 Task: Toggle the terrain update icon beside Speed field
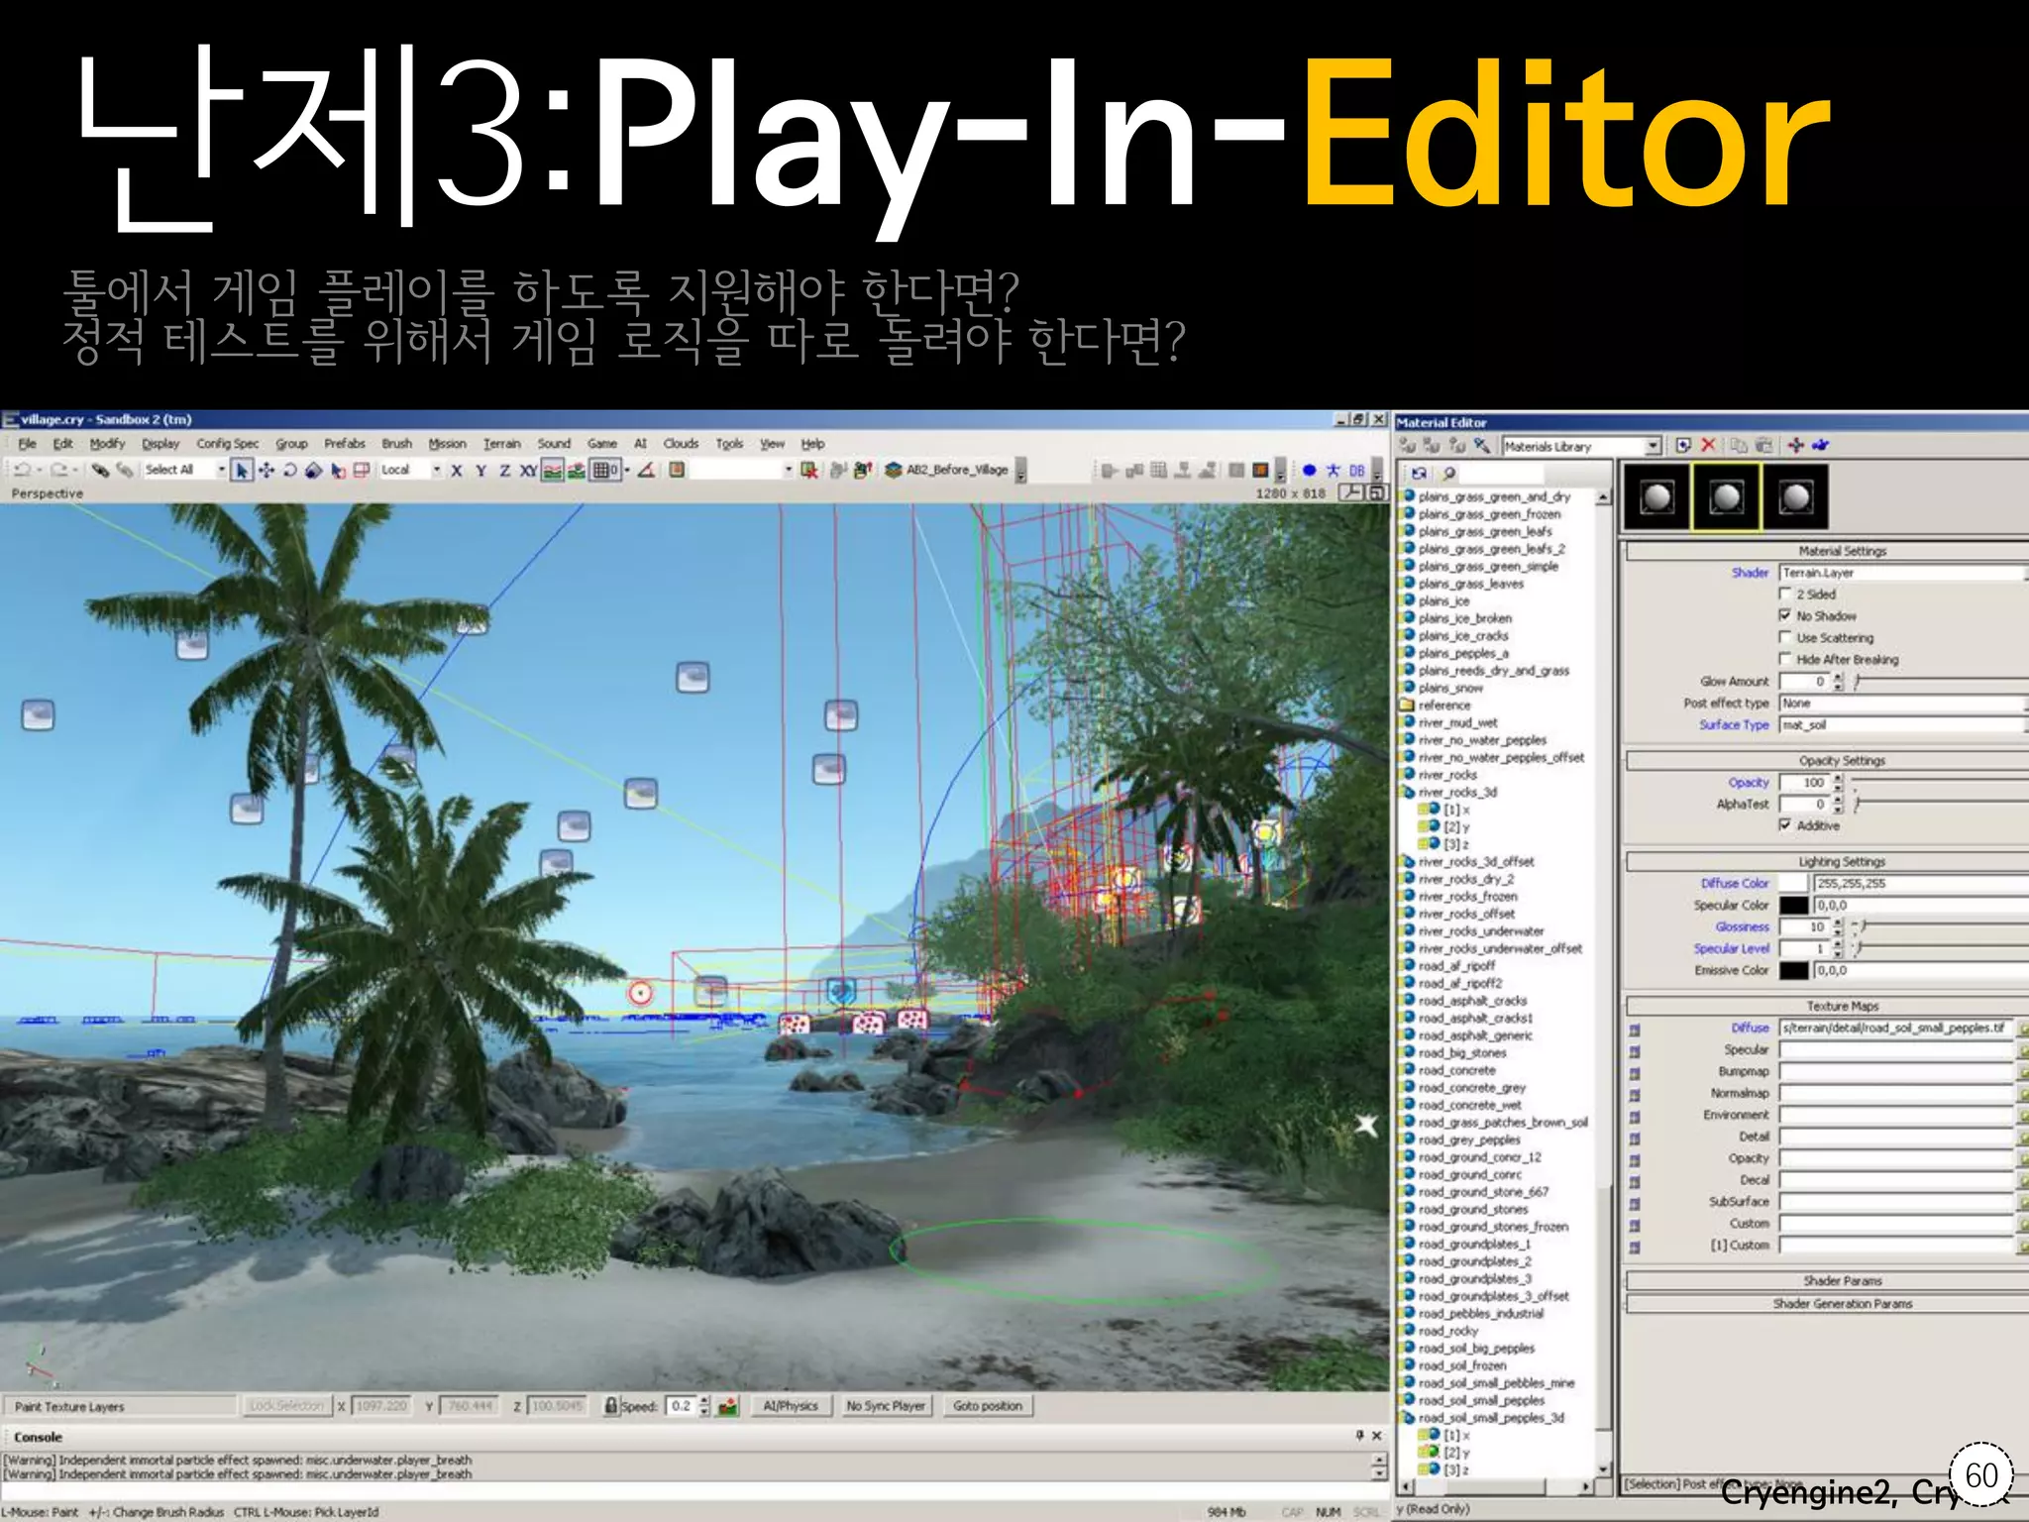tap(728, 1405)
